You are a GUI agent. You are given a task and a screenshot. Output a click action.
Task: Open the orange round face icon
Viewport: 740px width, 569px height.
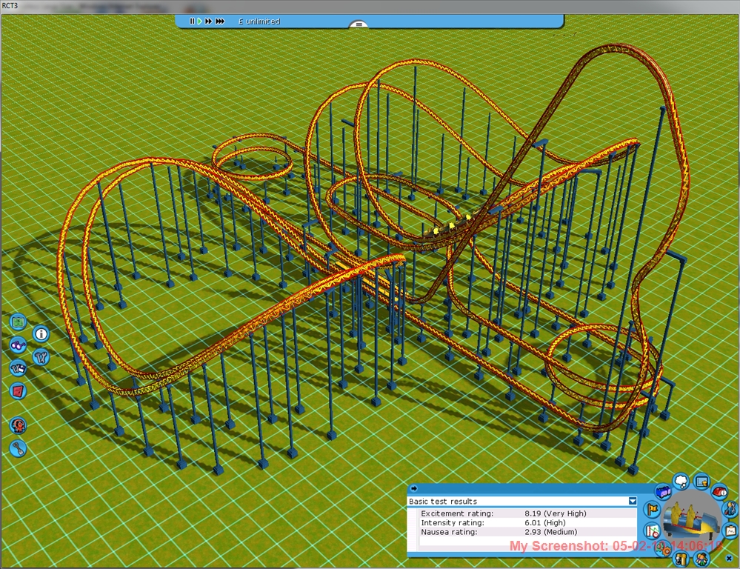(x=18, y=425)
